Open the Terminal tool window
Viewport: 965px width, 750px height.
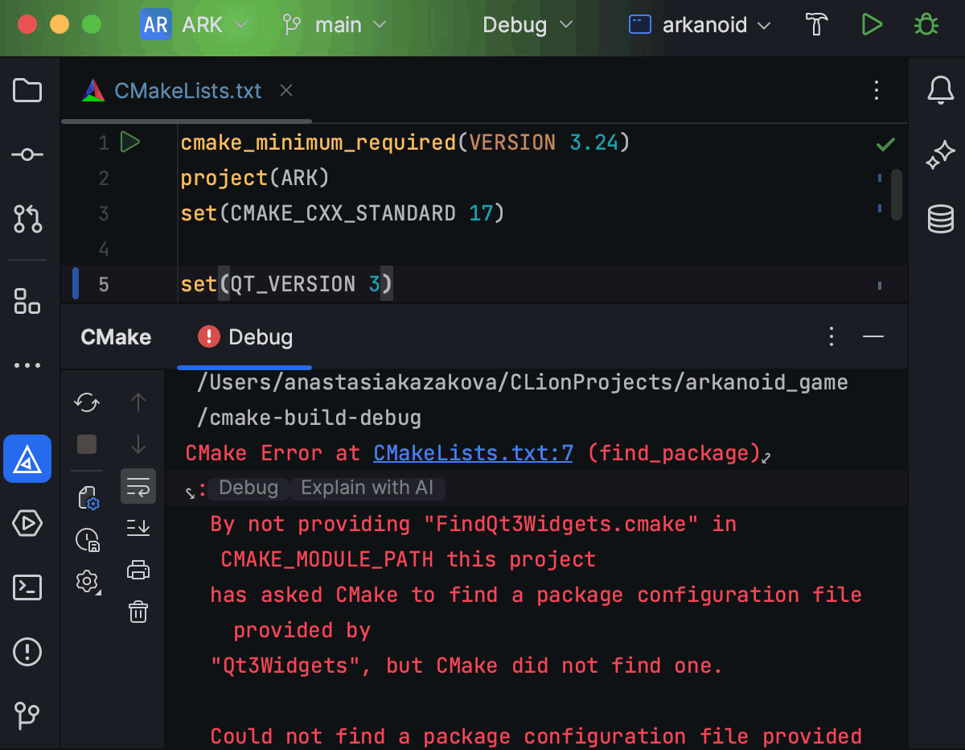point(27,587)
